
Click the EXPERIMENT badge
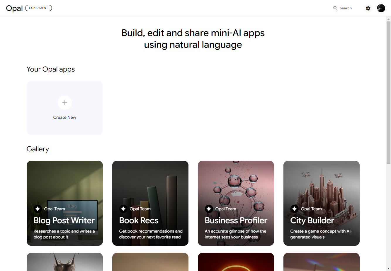[x=38, y=8]
